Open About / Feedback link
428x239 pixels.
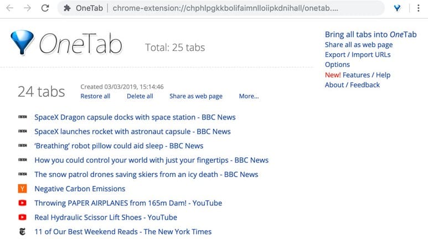tap(352, 85)
